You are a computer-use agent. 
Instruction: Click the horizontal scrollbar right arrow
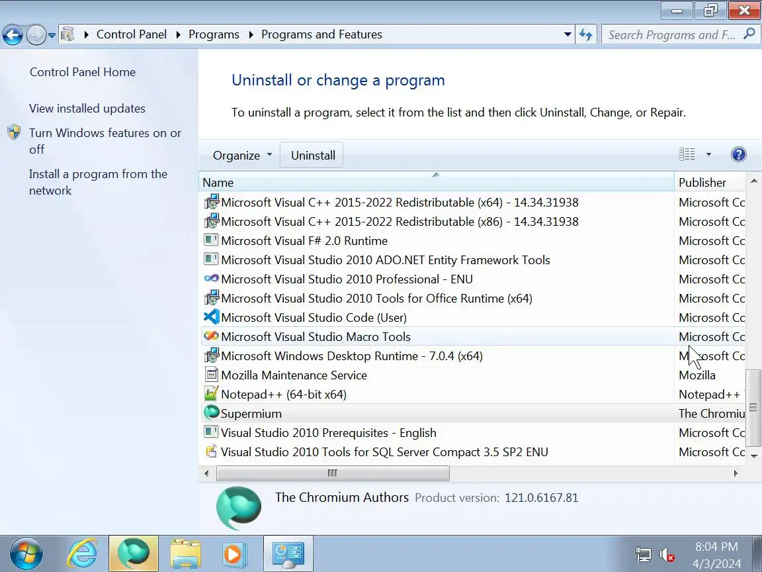tap(736, 473)
